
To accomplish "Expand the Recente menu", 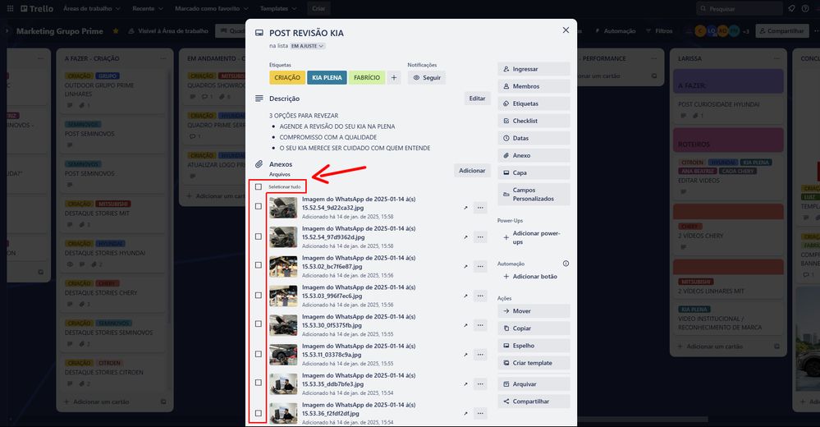I will point(148,8).
